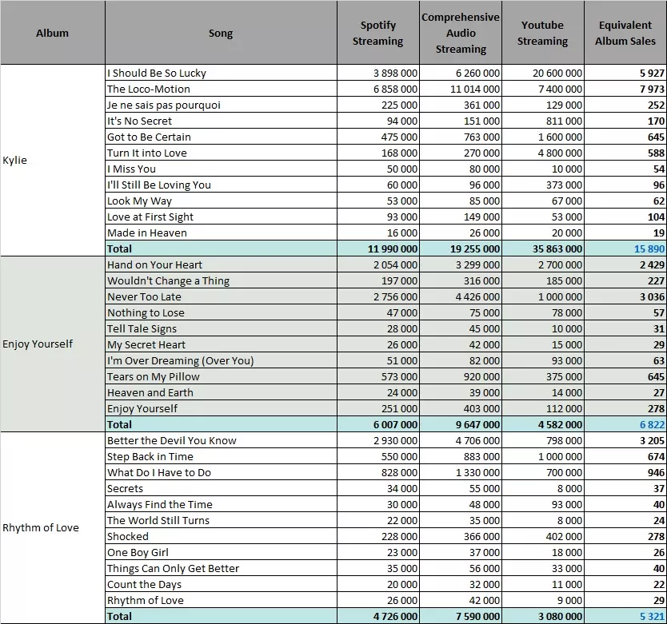The image size is (667, 624).
Task: Click Spotify value 2 756 000
Action: (377, 296)
